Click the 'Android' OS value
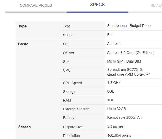Image resolution: width=162 pixels, height=139 pixels. 113,44
